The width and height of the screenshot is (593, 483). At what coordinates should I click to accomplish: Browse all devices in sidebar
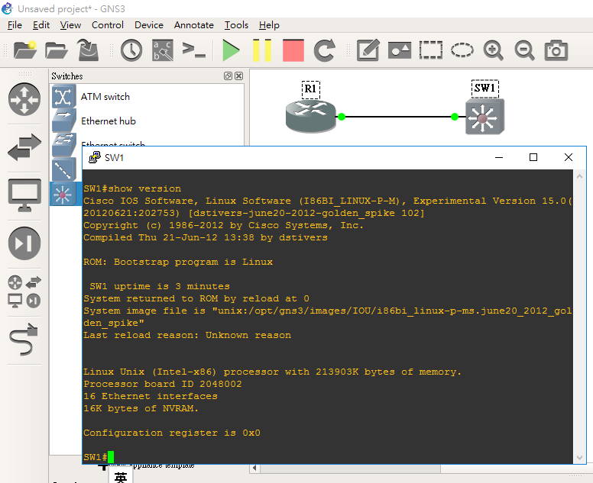[24, 292]
